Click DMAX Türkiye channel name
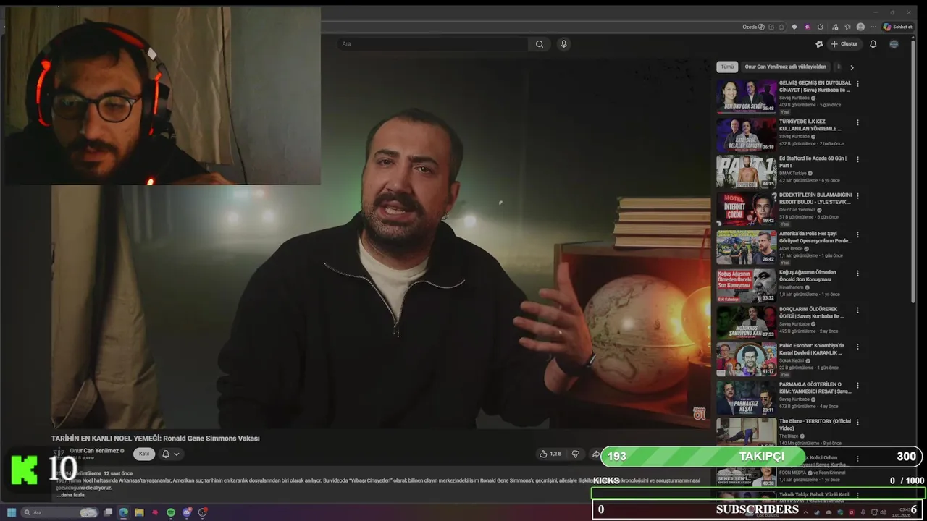Image resolution: width=927 pixels, height=521 pixels. point(793,174)
